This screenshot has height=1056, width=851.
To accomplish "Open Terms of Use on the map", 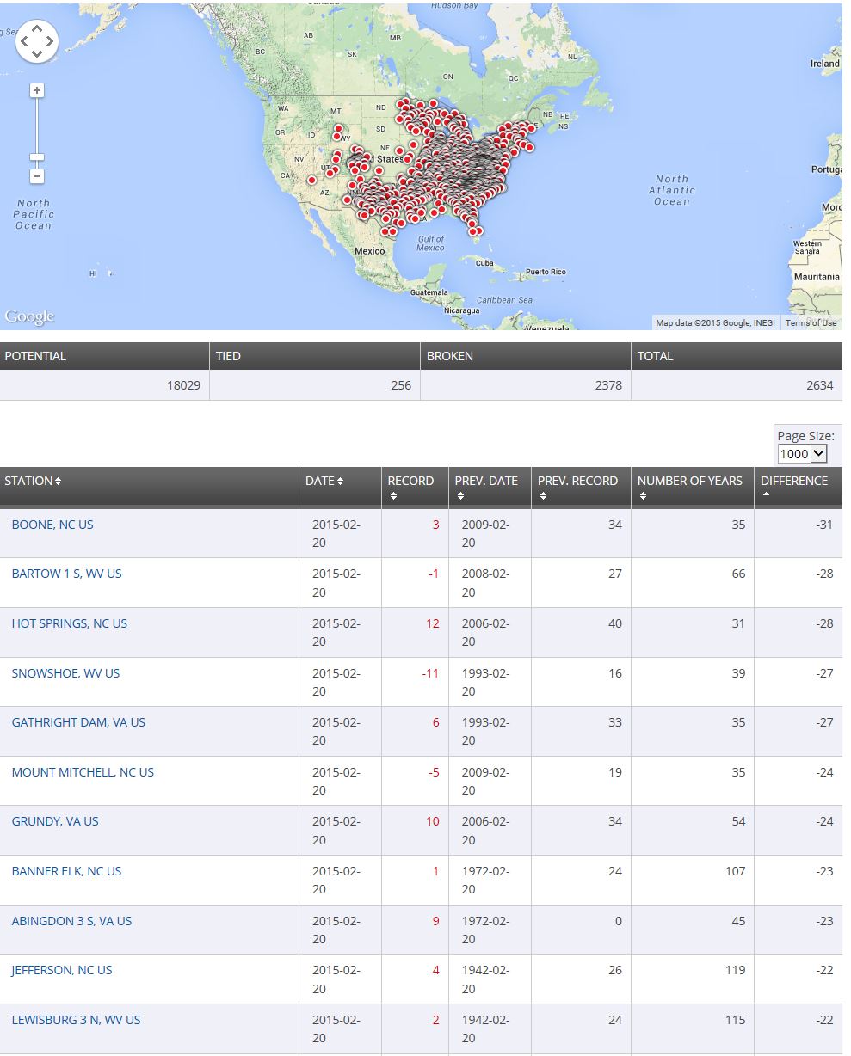I will click(x=810, y=323).
